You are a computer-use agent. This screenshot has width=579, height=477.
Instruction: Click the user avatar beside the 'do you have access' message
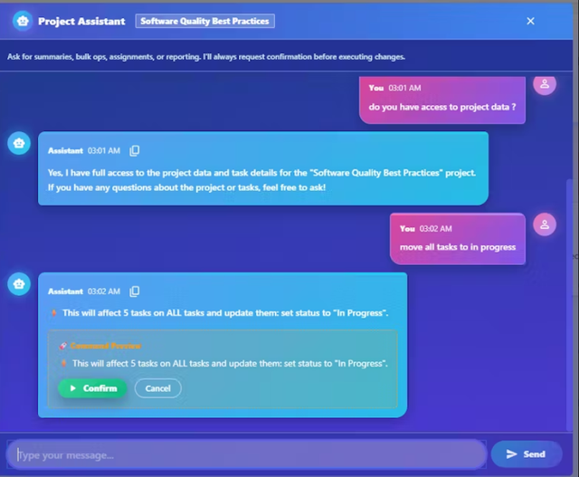point(545,84)
